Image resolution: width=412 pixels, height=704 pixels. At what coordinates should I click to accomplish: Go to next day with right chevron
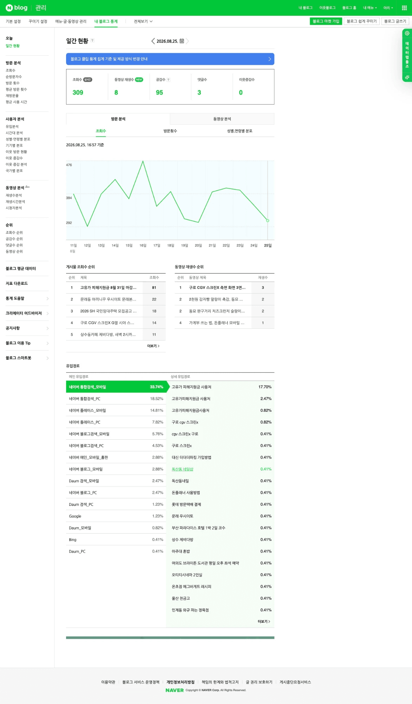tap(188, 41)
